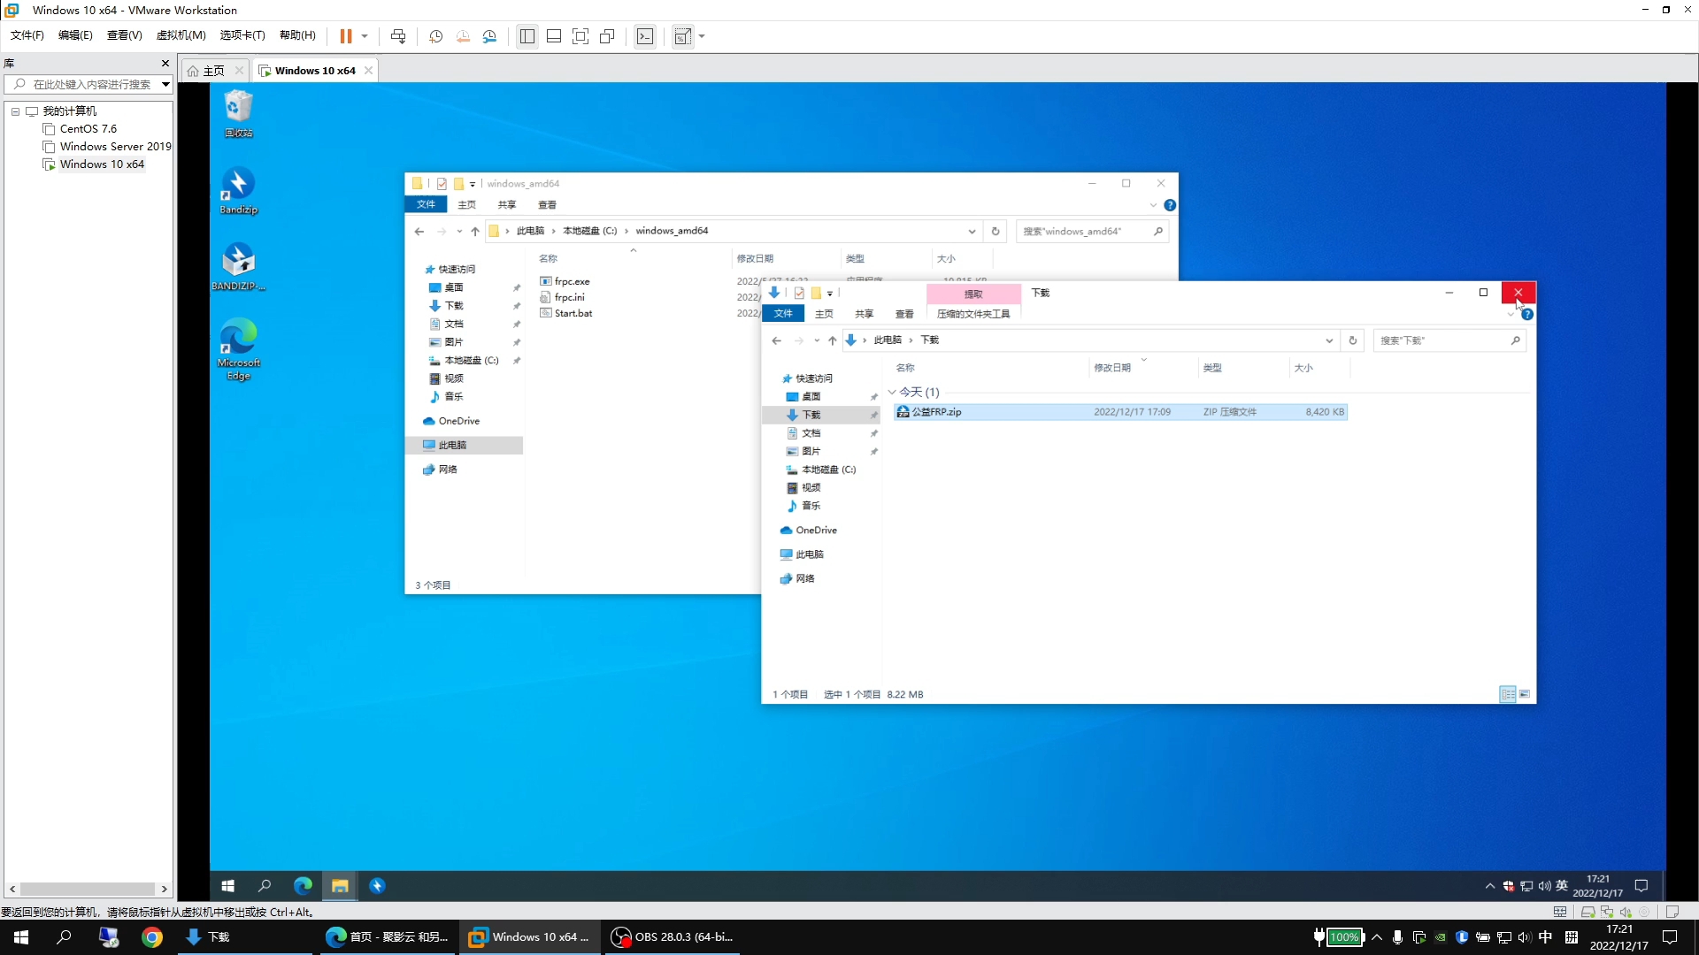This screenshot has width=1699, height=955.
Task: Click the stretch guest display icon
Action: coord(682,36)
